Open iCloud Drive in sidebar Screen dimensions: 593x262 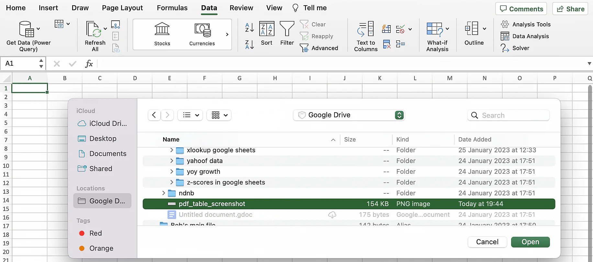[x=102, y=124]
